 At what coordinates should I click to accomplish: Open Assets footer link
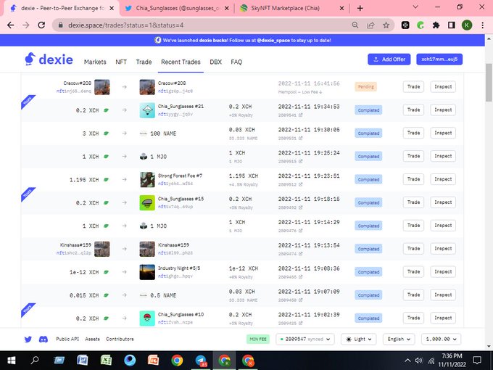click(x=93, y=340)
